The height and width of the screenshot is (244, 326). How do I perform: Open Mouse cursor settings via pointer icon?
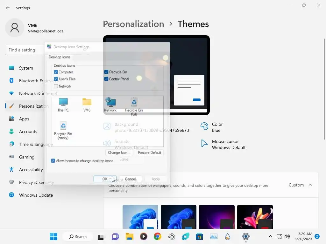[204, 143]
